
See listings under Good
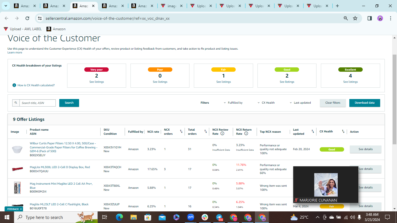click(x=287, y=82)
